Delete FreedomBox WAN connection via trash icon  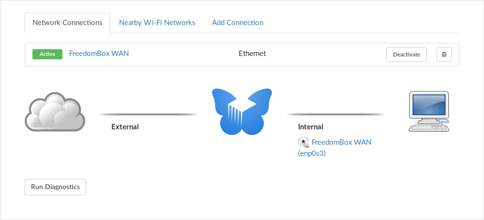pyautogui.click(x=444, y=55)
